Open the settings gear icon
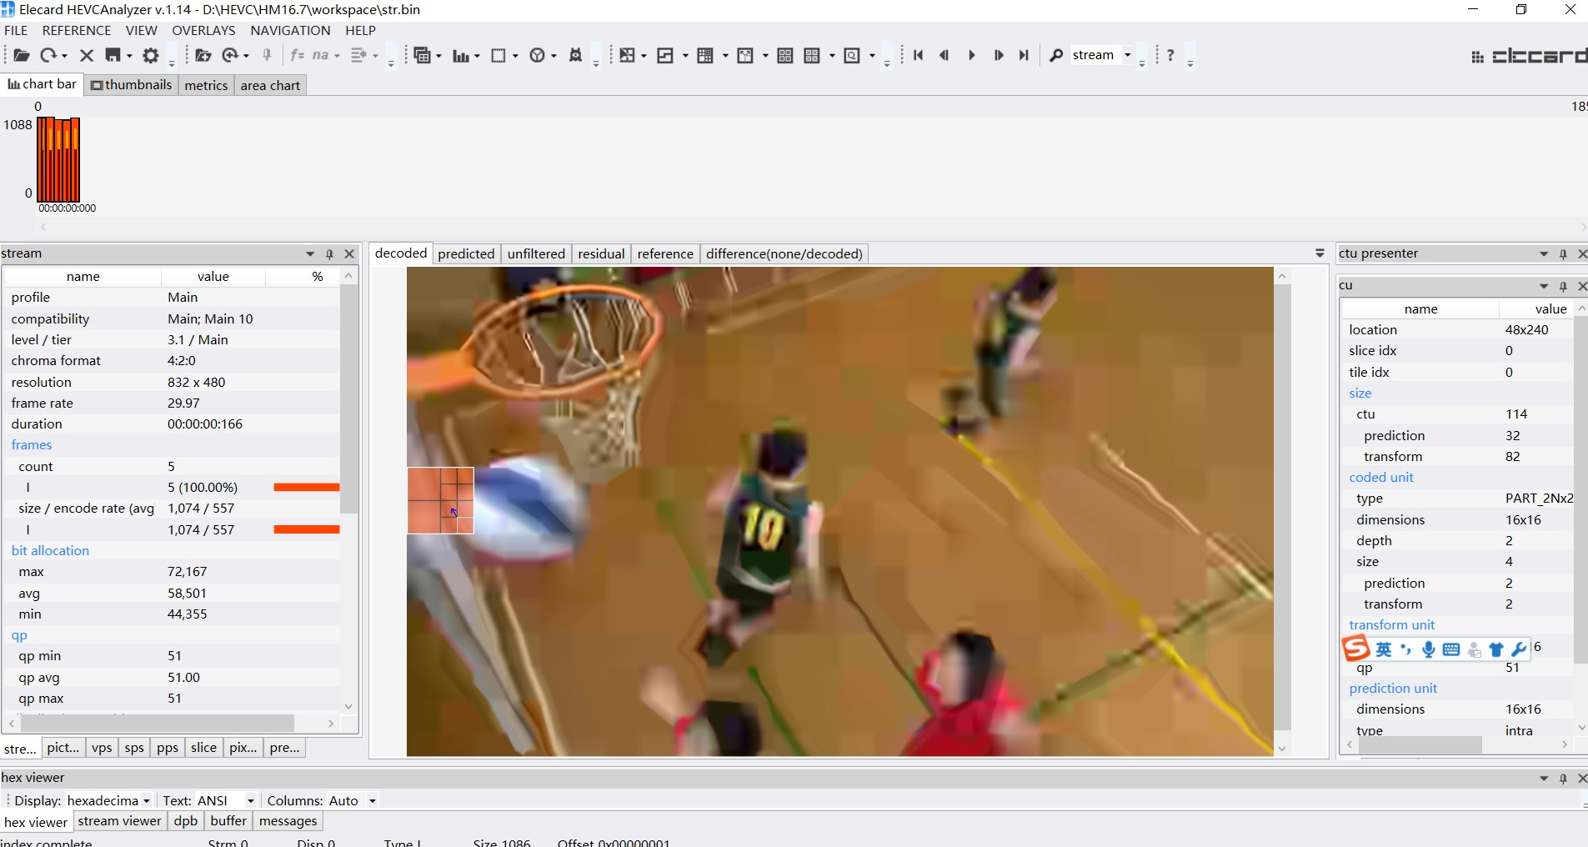The image size is (1588, 847). click(150, 55)
